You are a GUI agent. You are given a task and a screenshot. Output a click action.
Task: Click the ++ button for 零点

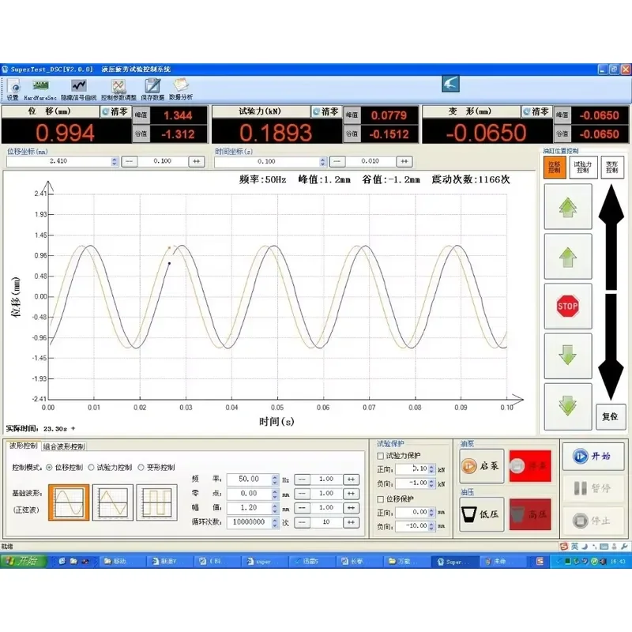[x=351, y=495]
